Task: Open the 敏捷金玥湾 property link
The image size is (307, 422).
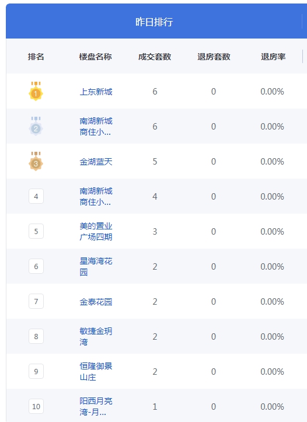Action: pyautogui.click(x=96, y=336)
